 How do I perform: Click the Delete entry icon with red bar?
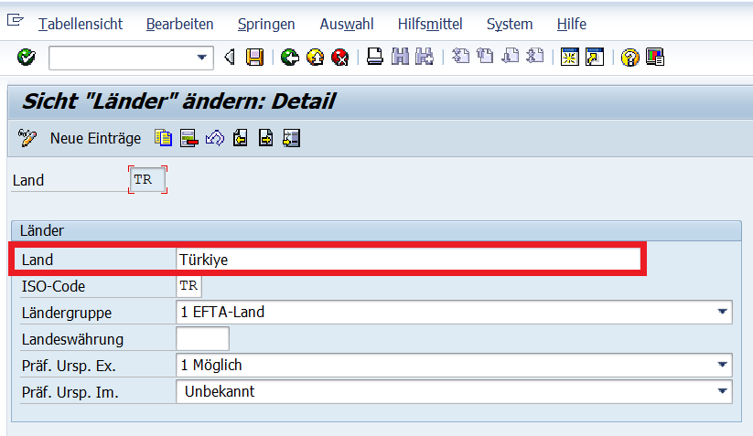tap(189, 138)
